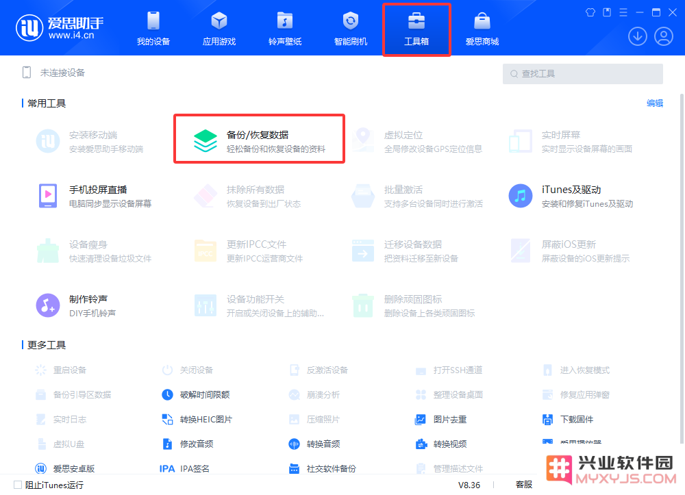The height and width of the screenshot is (495, 685).
Task: Open the 设备功能开关 tool
Action: [259, 305]
